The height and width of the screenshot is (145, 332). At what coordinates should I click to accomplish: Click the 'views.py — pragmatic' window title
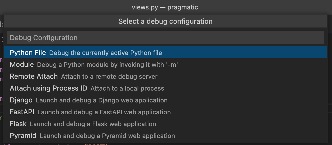165,7
